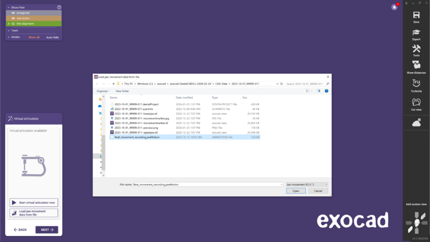Click the scanInfo file icon

click(x=112, y=109)
